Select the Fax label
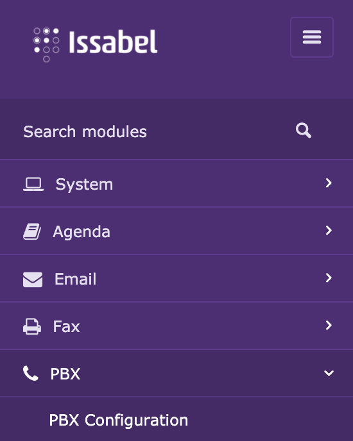Screen dimensions: 353x441 coord(67,326)
